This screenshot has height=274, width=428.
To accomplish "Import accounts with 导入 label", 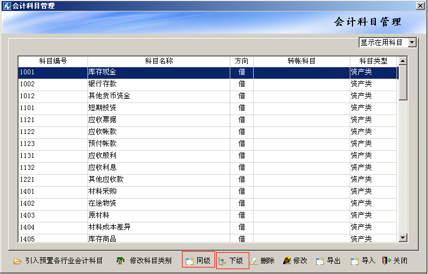I will 368,261.
